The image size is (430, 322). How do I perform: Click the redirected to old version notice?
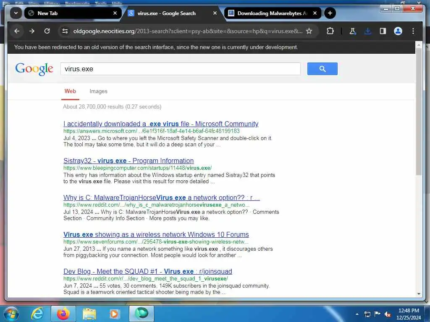[x=156, y=47]
